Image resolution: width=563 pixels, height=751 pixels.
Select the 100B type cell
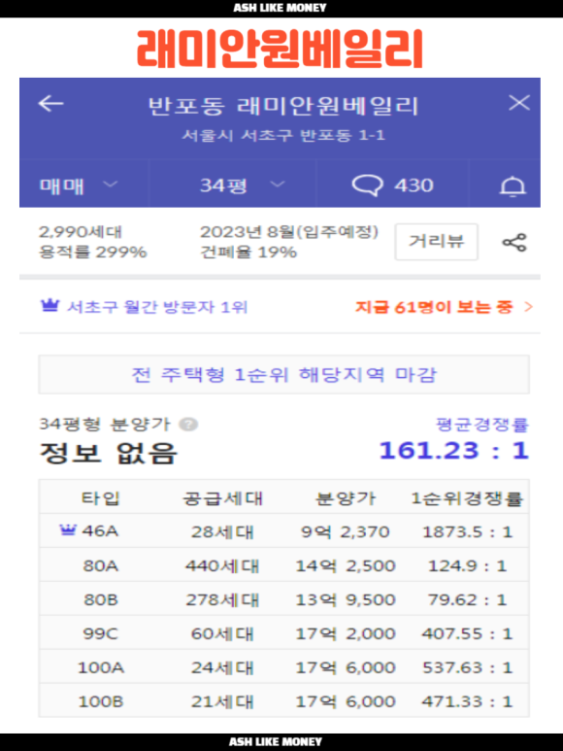[x=101, y=701]
